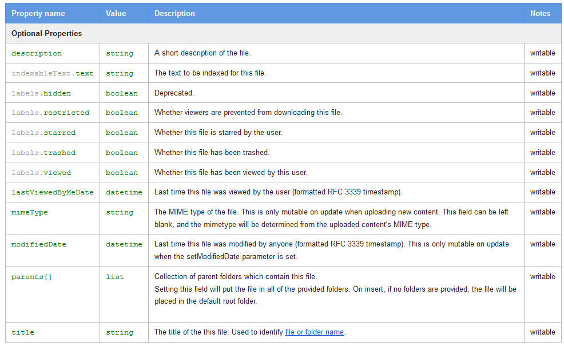Click the indexableText.text property name
Image resolution: width=564 pixels, height=346 pixels.
point(53,73)
